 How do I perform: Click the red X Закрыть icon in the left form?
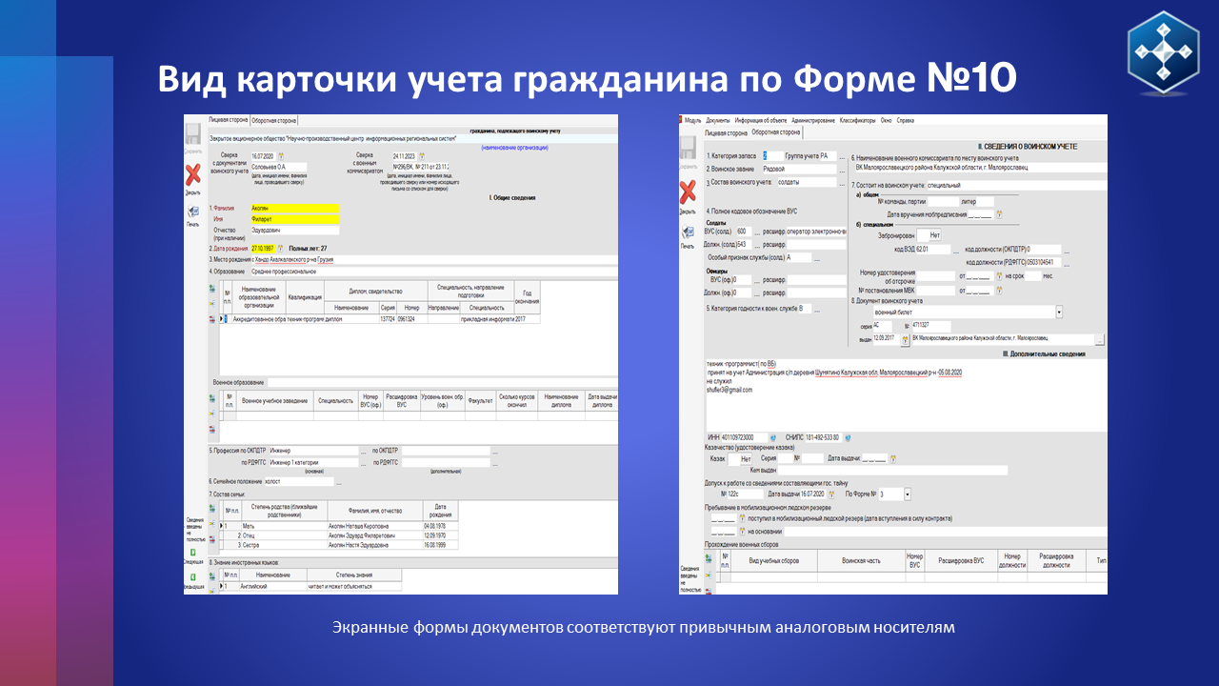192,175
